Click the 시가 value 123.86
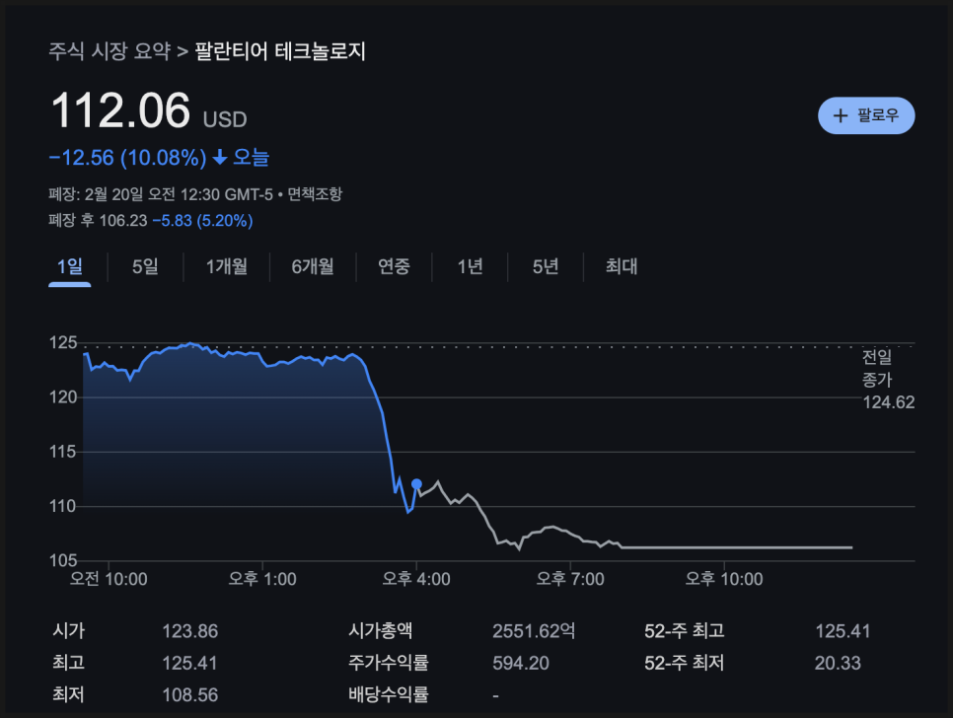 [x=189, y=631]
